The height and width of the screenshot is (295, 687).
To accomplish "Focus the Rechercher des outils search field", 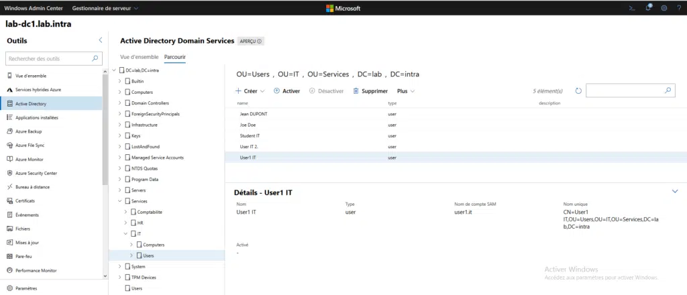I will click(54, 58).
